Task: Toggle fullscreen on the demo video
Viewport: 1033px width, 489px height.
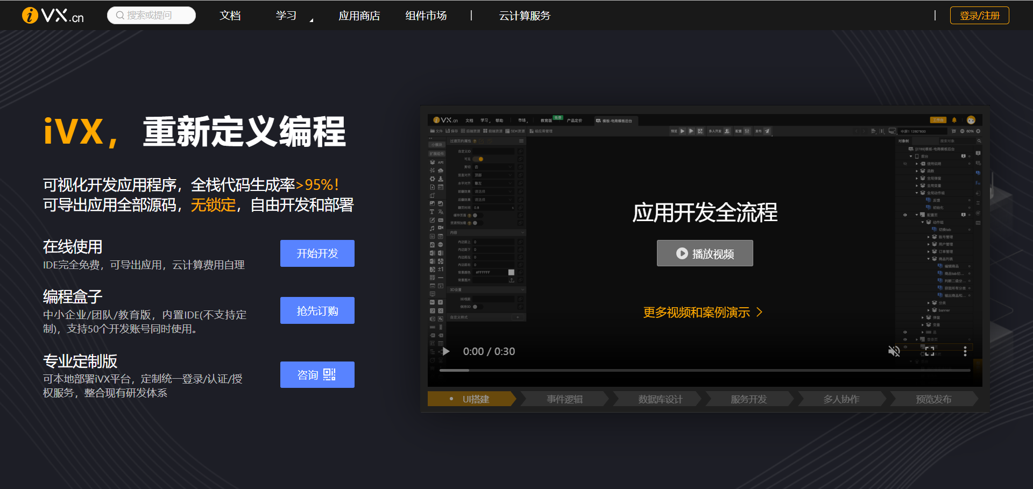Action: [x=930, y=351]
